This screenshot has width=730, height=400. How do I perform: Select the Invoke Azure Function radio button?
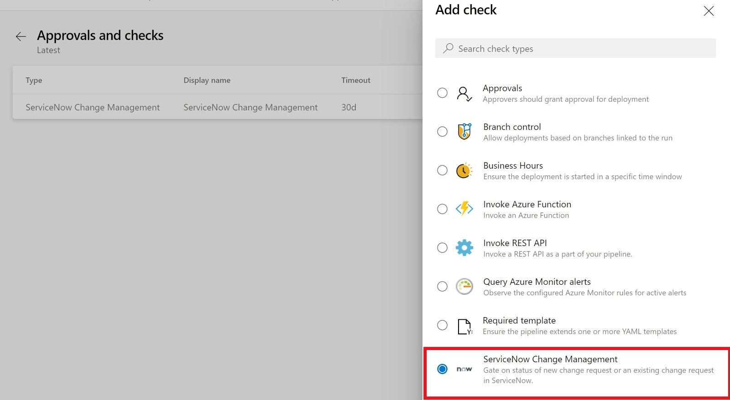[x=442, y=209]
